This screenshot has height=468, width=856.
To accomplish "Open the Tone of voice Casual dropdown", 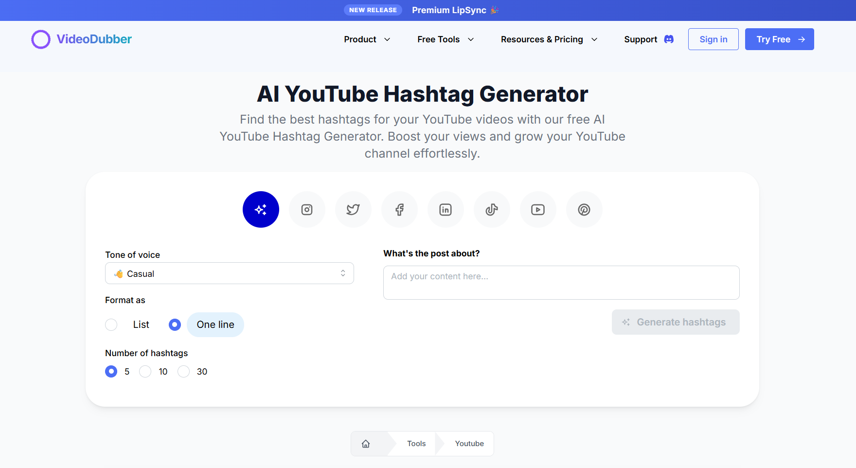I will pos(230,273).
